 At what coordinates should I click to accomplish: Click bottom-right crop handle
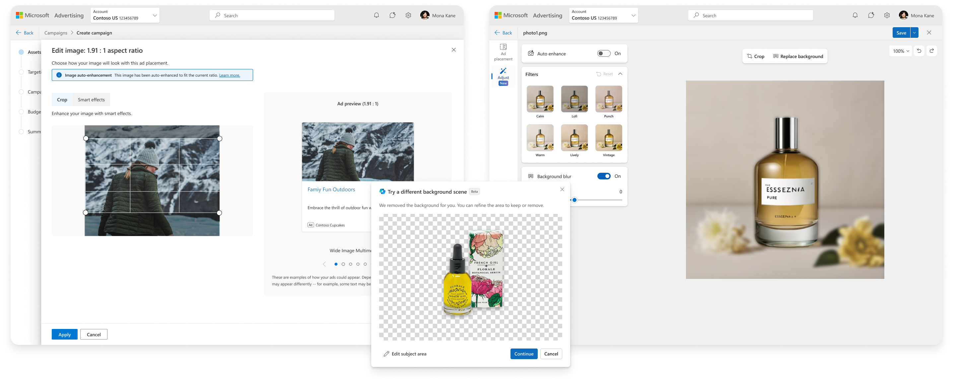pyautogui.click(x=219, y=213)
